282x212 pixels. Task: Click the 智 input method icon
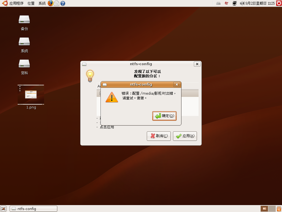coord(226,3)
